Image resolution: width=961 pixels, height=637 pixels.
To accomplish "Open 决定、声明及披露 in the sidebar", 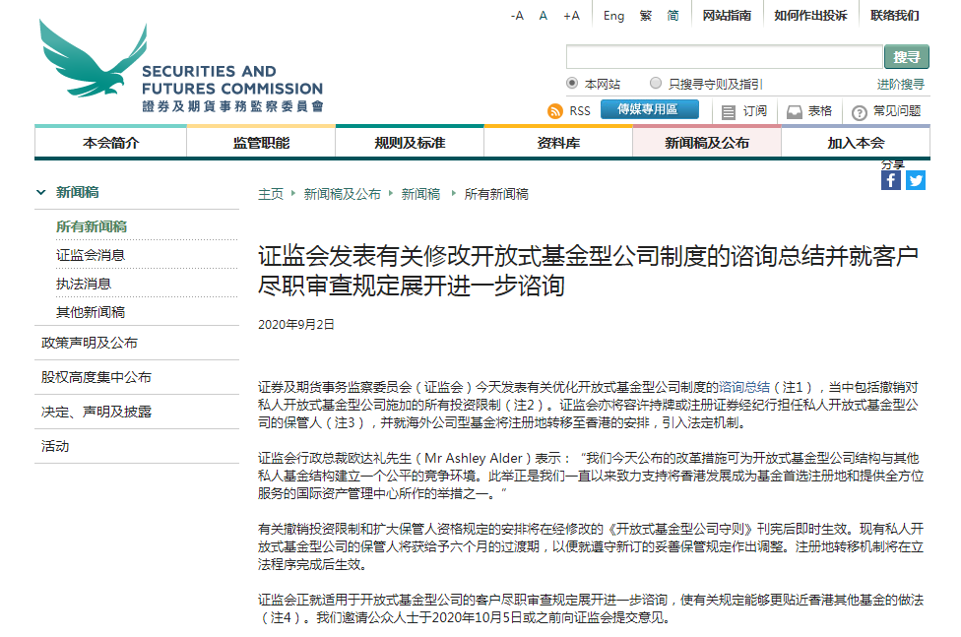I will tap(96, 412).
